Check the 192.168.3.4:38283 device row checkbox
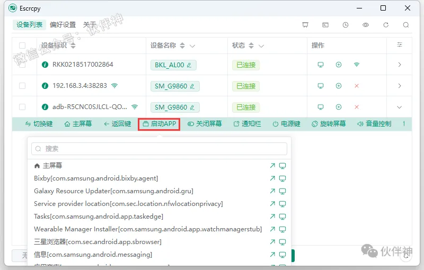 pyautogui.click(x=22, y=86)
